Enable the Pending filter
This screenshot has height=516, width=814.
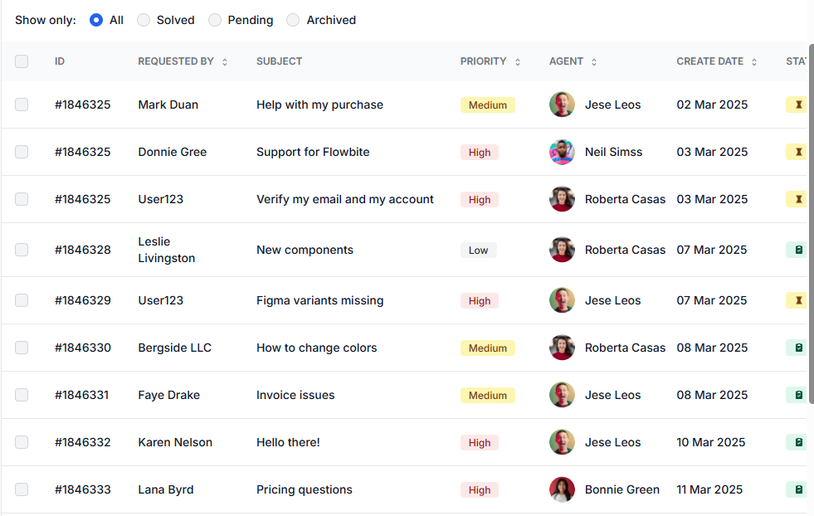tap(213, 19)
